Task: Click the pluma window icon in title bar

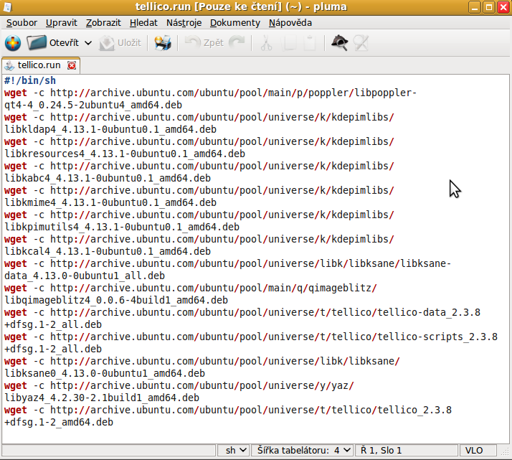Action: pos(7,7)
